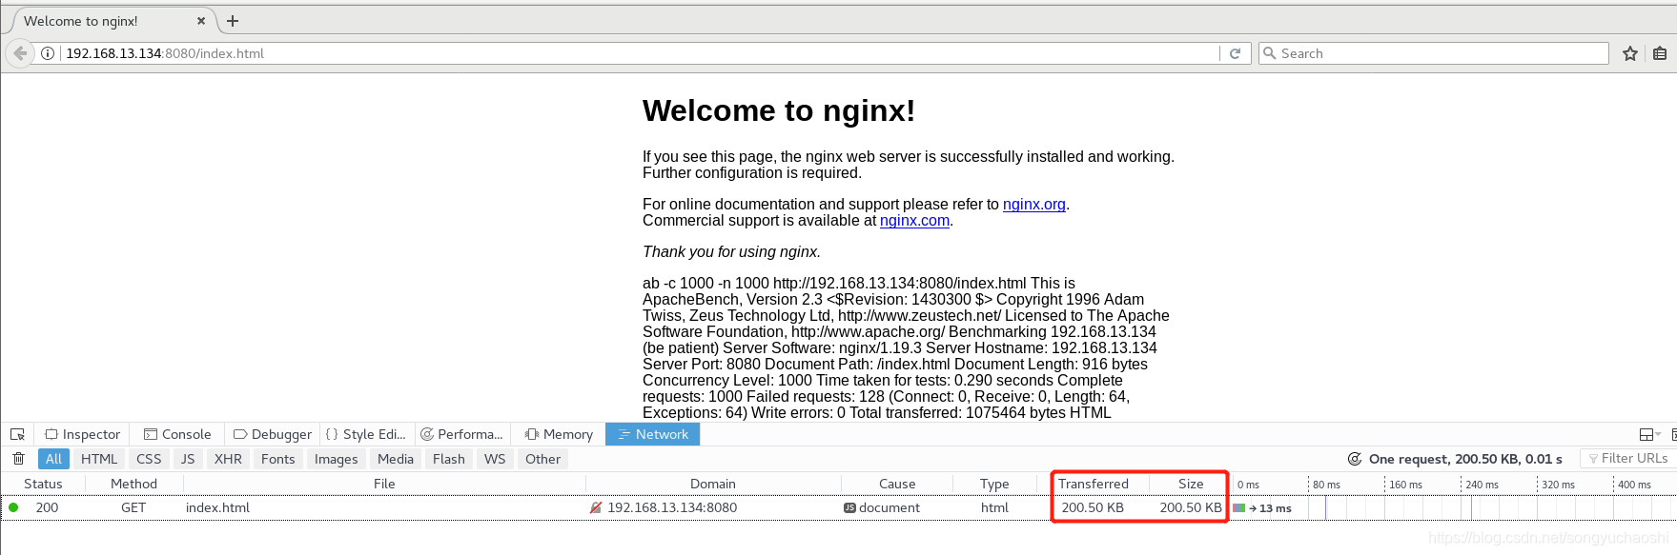
Task: Click the 'Thank you for using nginx.' line
Action: pyautogui.click(x=731, y=252)
